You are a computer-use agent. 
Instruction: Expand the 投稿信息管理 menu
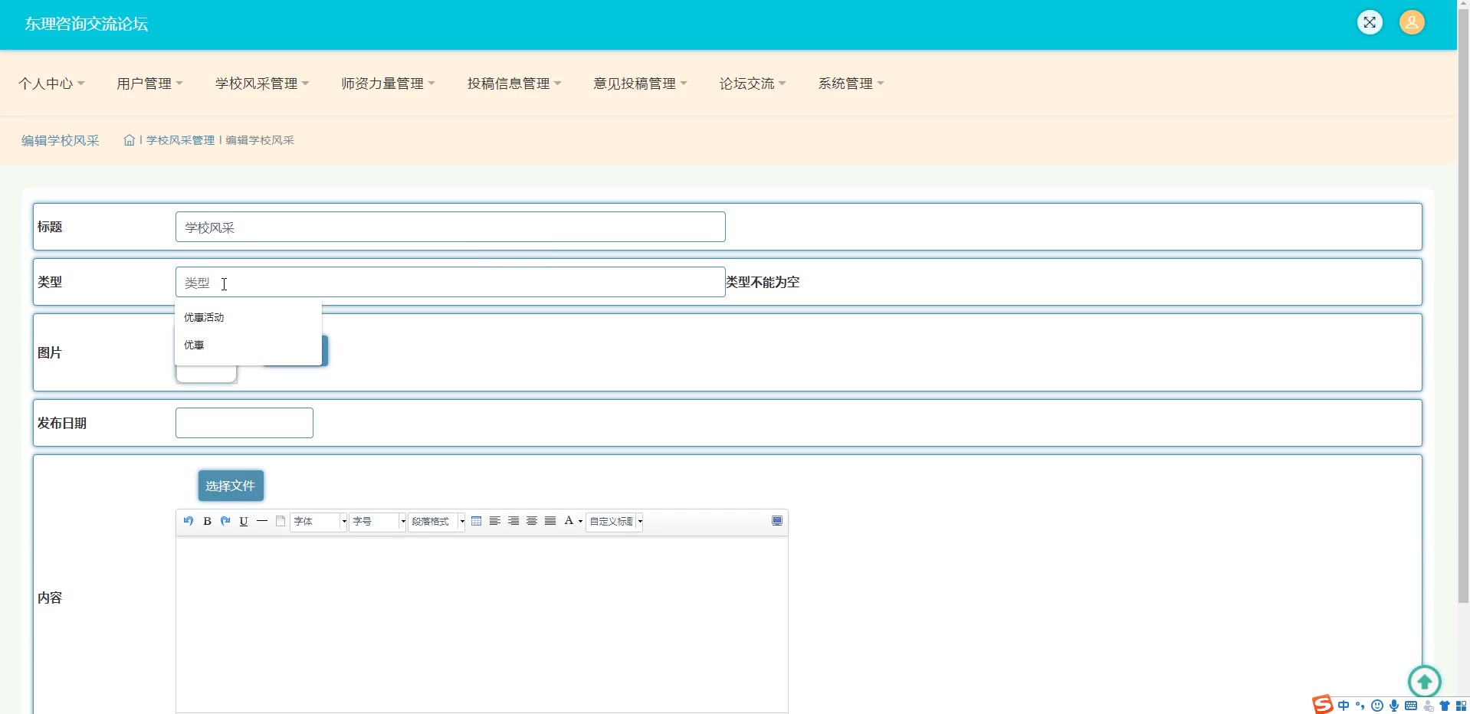point(514,84)
